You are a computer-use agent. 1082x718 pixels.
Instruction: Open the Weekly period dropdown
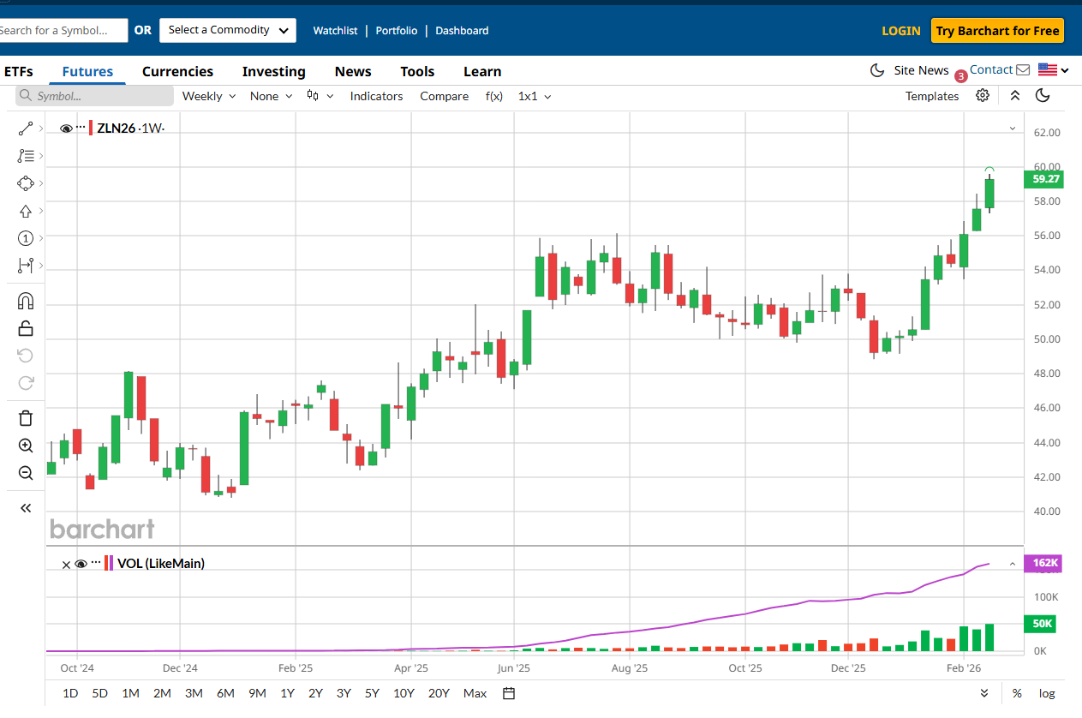208,96
